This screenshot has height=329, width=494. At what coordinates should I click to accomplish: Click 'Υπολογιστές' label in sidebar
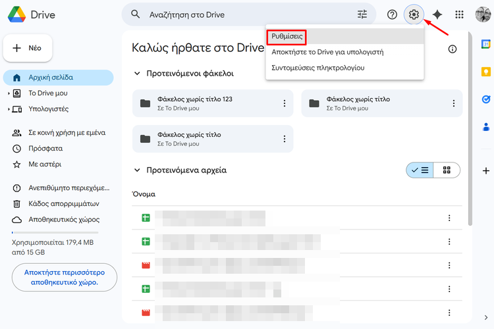tap(49, 109)
